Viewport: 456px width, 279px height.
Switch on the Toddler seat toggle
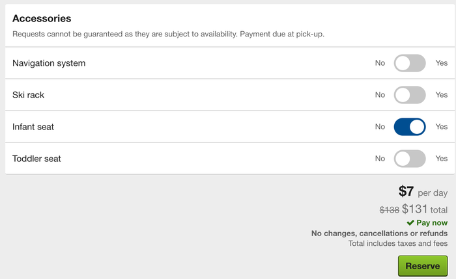[x=410, y=159]
